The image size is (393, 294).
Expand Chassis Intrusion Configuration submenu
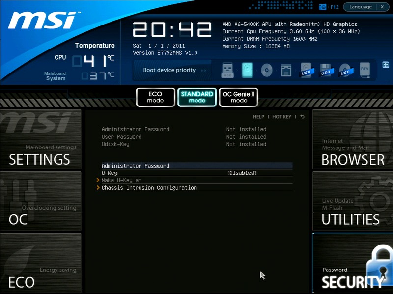pos(149,188)
